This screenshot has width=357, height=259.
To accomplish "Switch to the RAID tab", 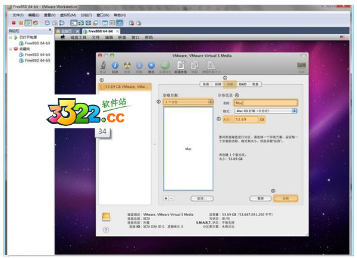I will tap(243, 84).
